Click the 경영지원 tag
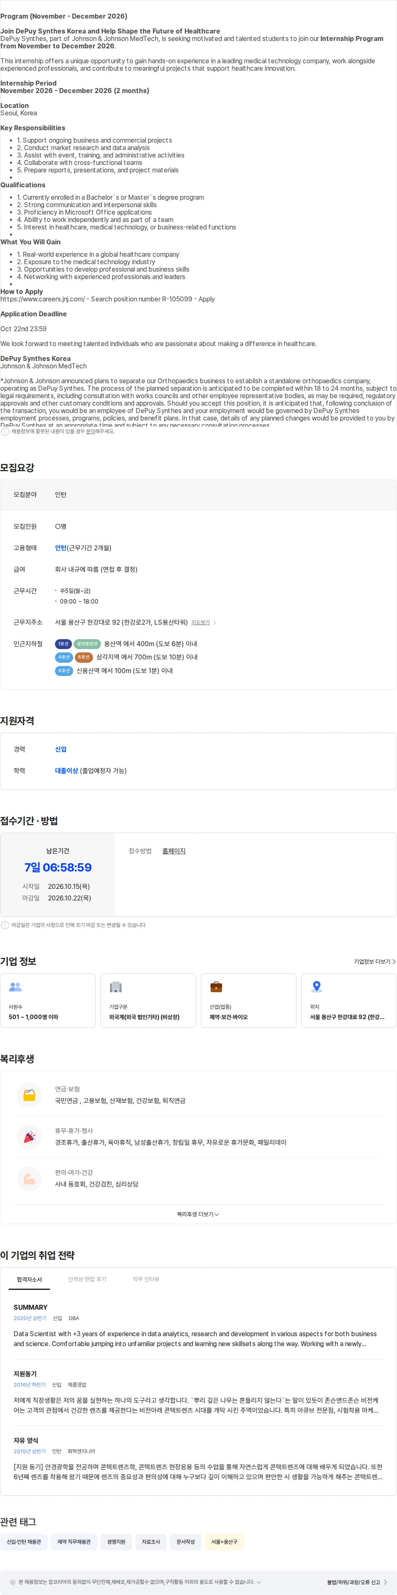 pos(116,1542)
